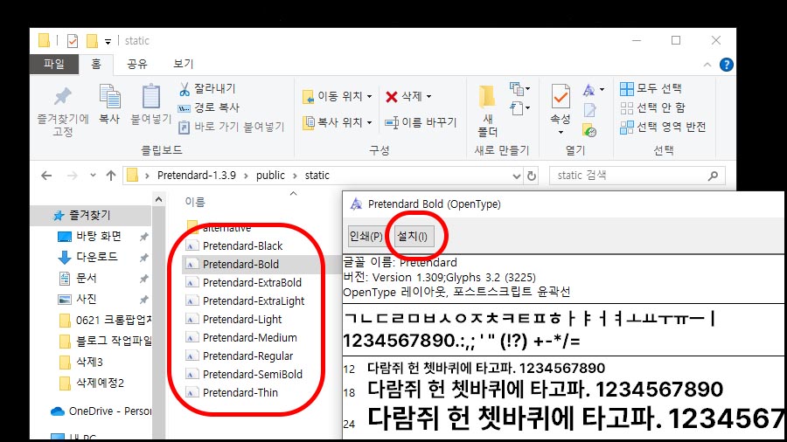Create a New folder (새 폴더)
The image size is (787, 442).
tap(487, 110)
